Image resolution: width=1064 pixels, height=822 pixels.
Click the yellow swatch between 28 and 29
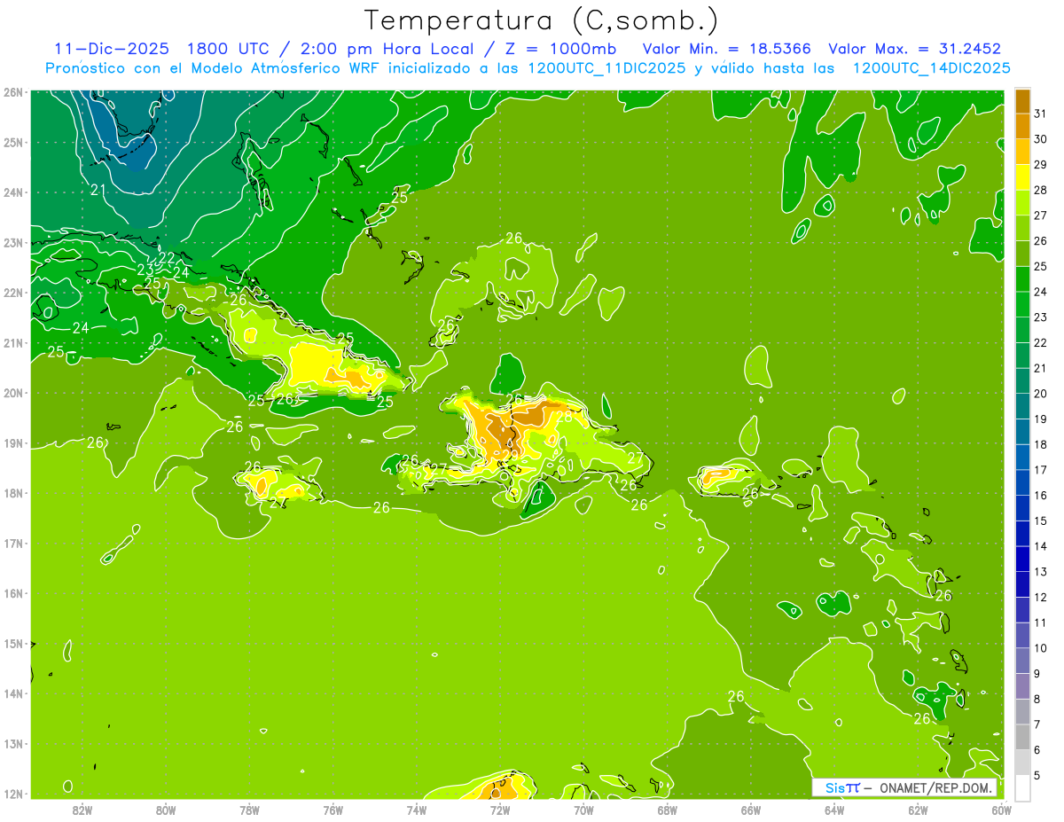tap(1022, 177)
